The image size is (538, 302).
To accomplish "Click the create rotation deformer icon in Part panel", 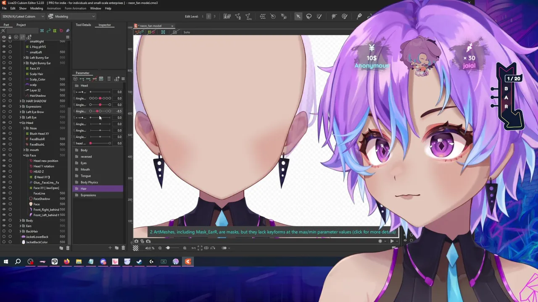I will coord(61,31).
